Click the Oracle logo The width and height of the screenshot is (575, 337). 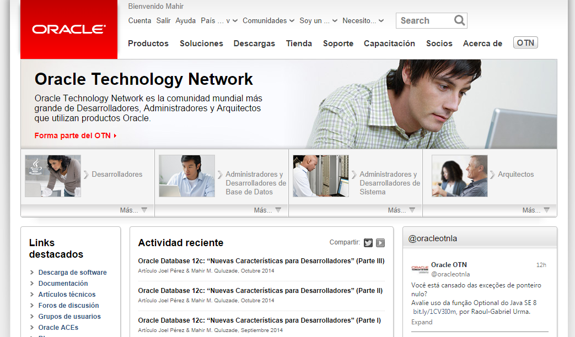click(69, 29)
